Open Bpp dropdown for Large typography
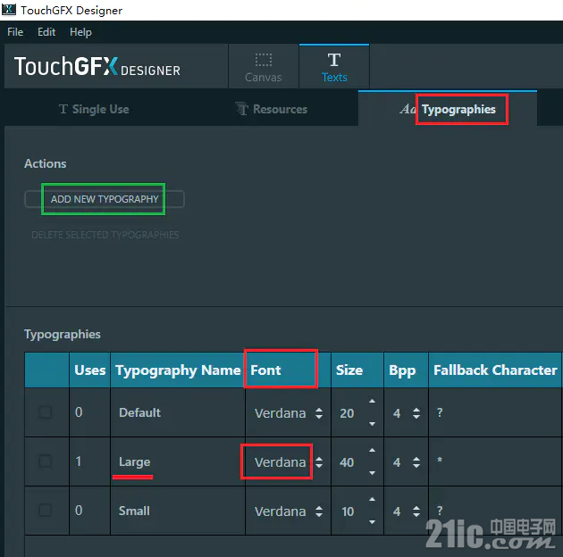Viewport: 563px width, 557px height. point(416,462)
